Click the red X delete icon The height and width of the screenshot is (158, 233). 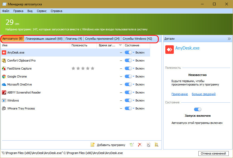pos(140,145)
